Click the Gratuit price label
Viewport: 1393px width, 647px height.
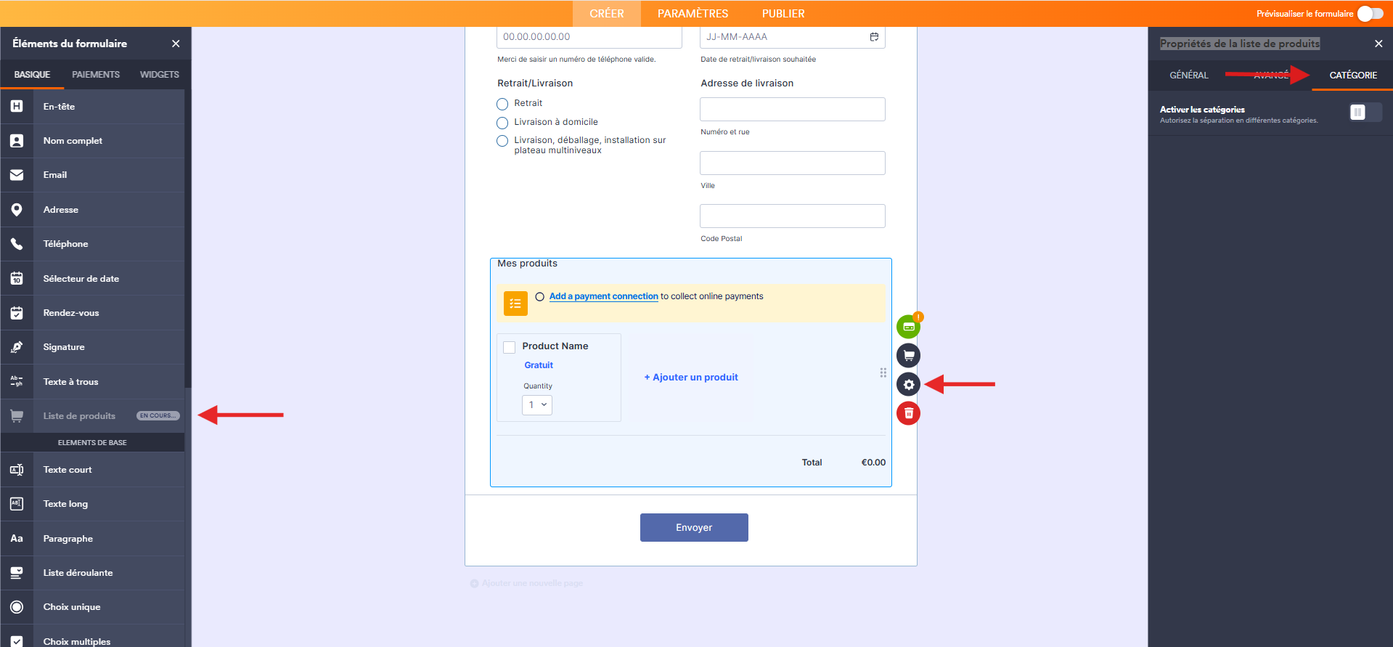(539, 365)
